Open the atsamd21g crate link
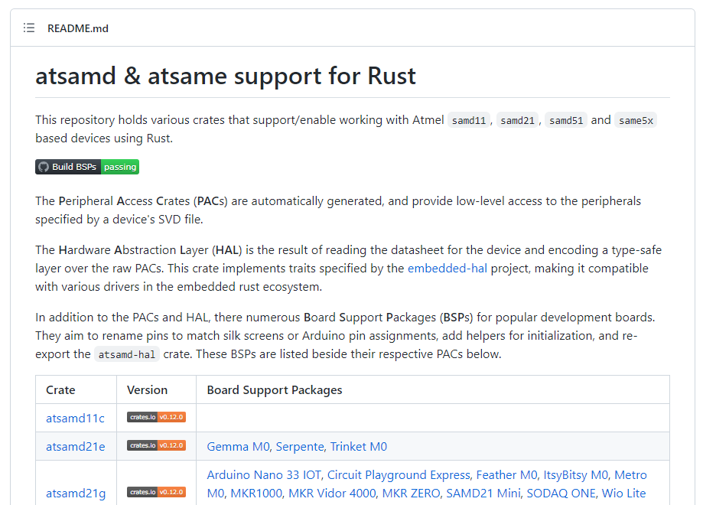The width and height of the screenshot is (703, 505). point(75,494)
